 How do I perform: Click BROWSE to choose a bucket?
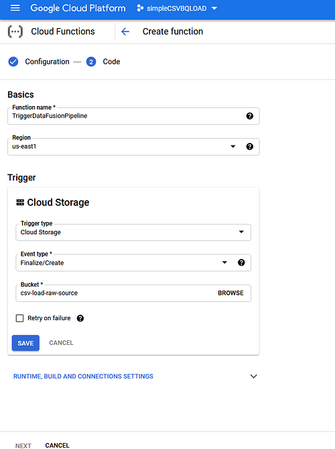pyautogui.click(x=230, y=293)
